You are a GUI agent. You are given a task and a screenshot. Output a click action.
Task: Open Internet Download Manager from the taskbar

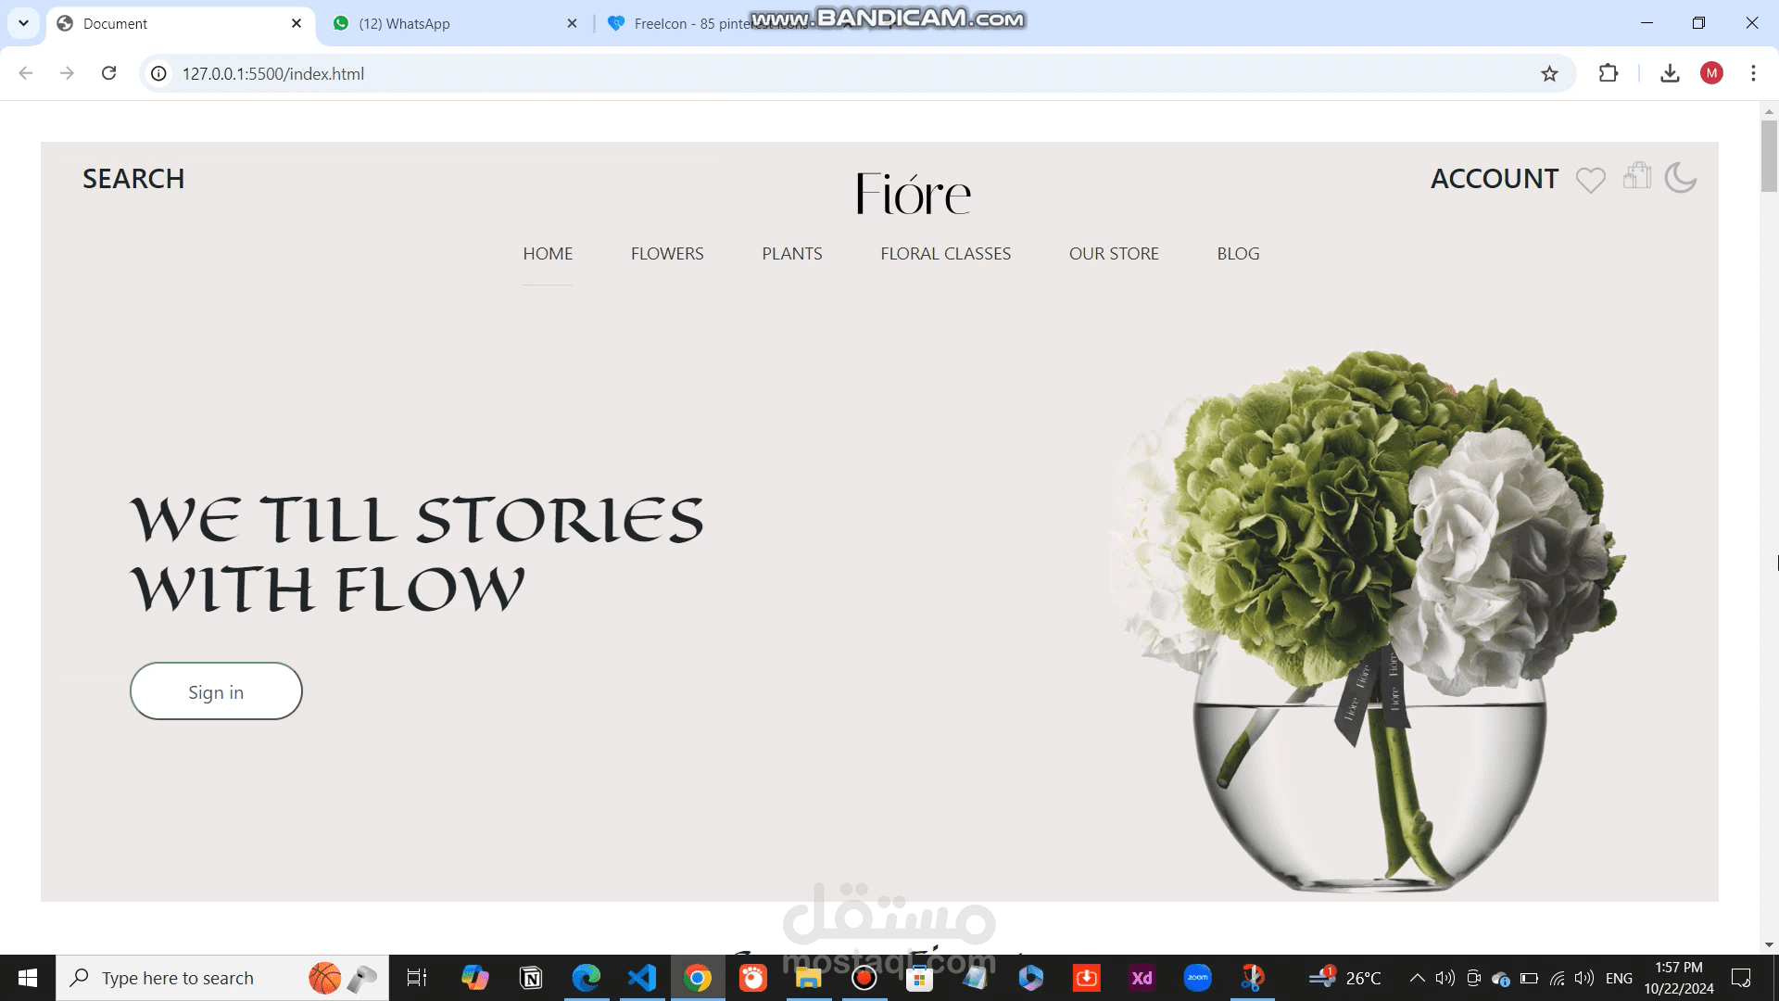click(1086, 977)
